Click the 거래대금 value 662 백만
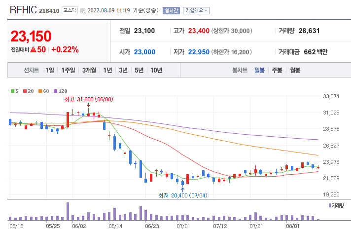Image resolution: width=351 pixels, height=231 pixels. click(316, 52)
